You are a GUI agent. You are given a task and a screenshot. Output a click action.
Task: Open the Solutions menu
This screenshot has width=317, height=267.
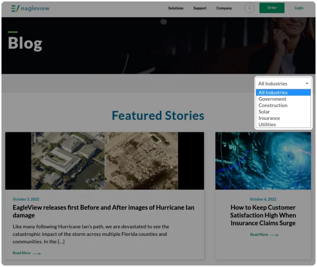pyautogui.click(x=176, y=8)
